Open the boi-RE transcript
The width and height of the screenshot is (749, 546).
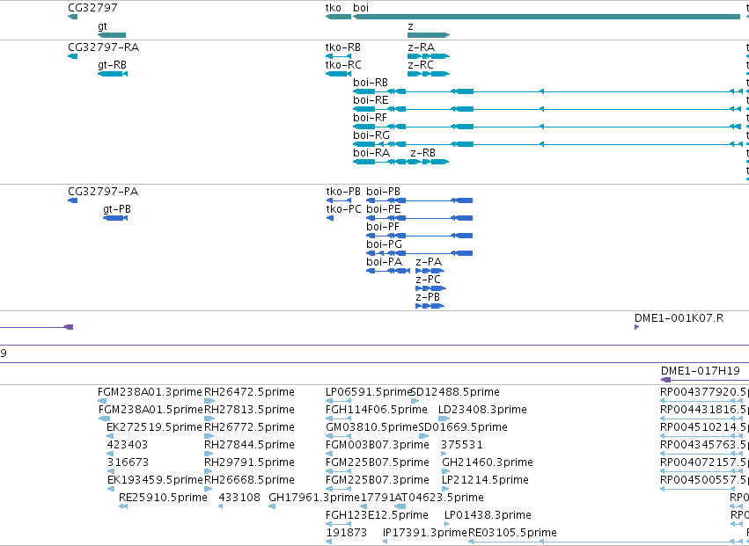tap(548, 109)
